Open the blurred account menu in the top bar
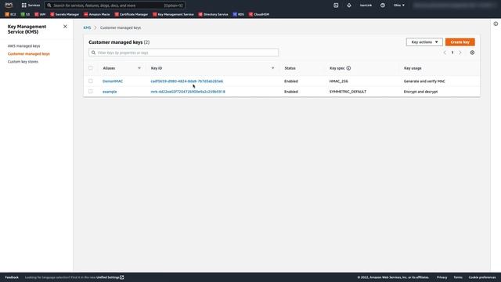The image size is (501, 282). point(454,5)
